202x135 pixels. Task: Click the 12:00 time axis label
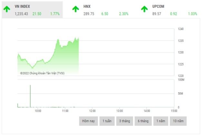click(x=92, y=111)
